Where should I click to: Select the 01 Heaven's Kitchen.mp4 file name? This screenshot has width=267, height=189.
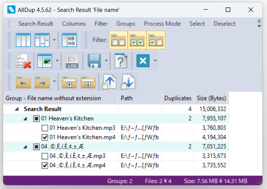click(82, 137)
